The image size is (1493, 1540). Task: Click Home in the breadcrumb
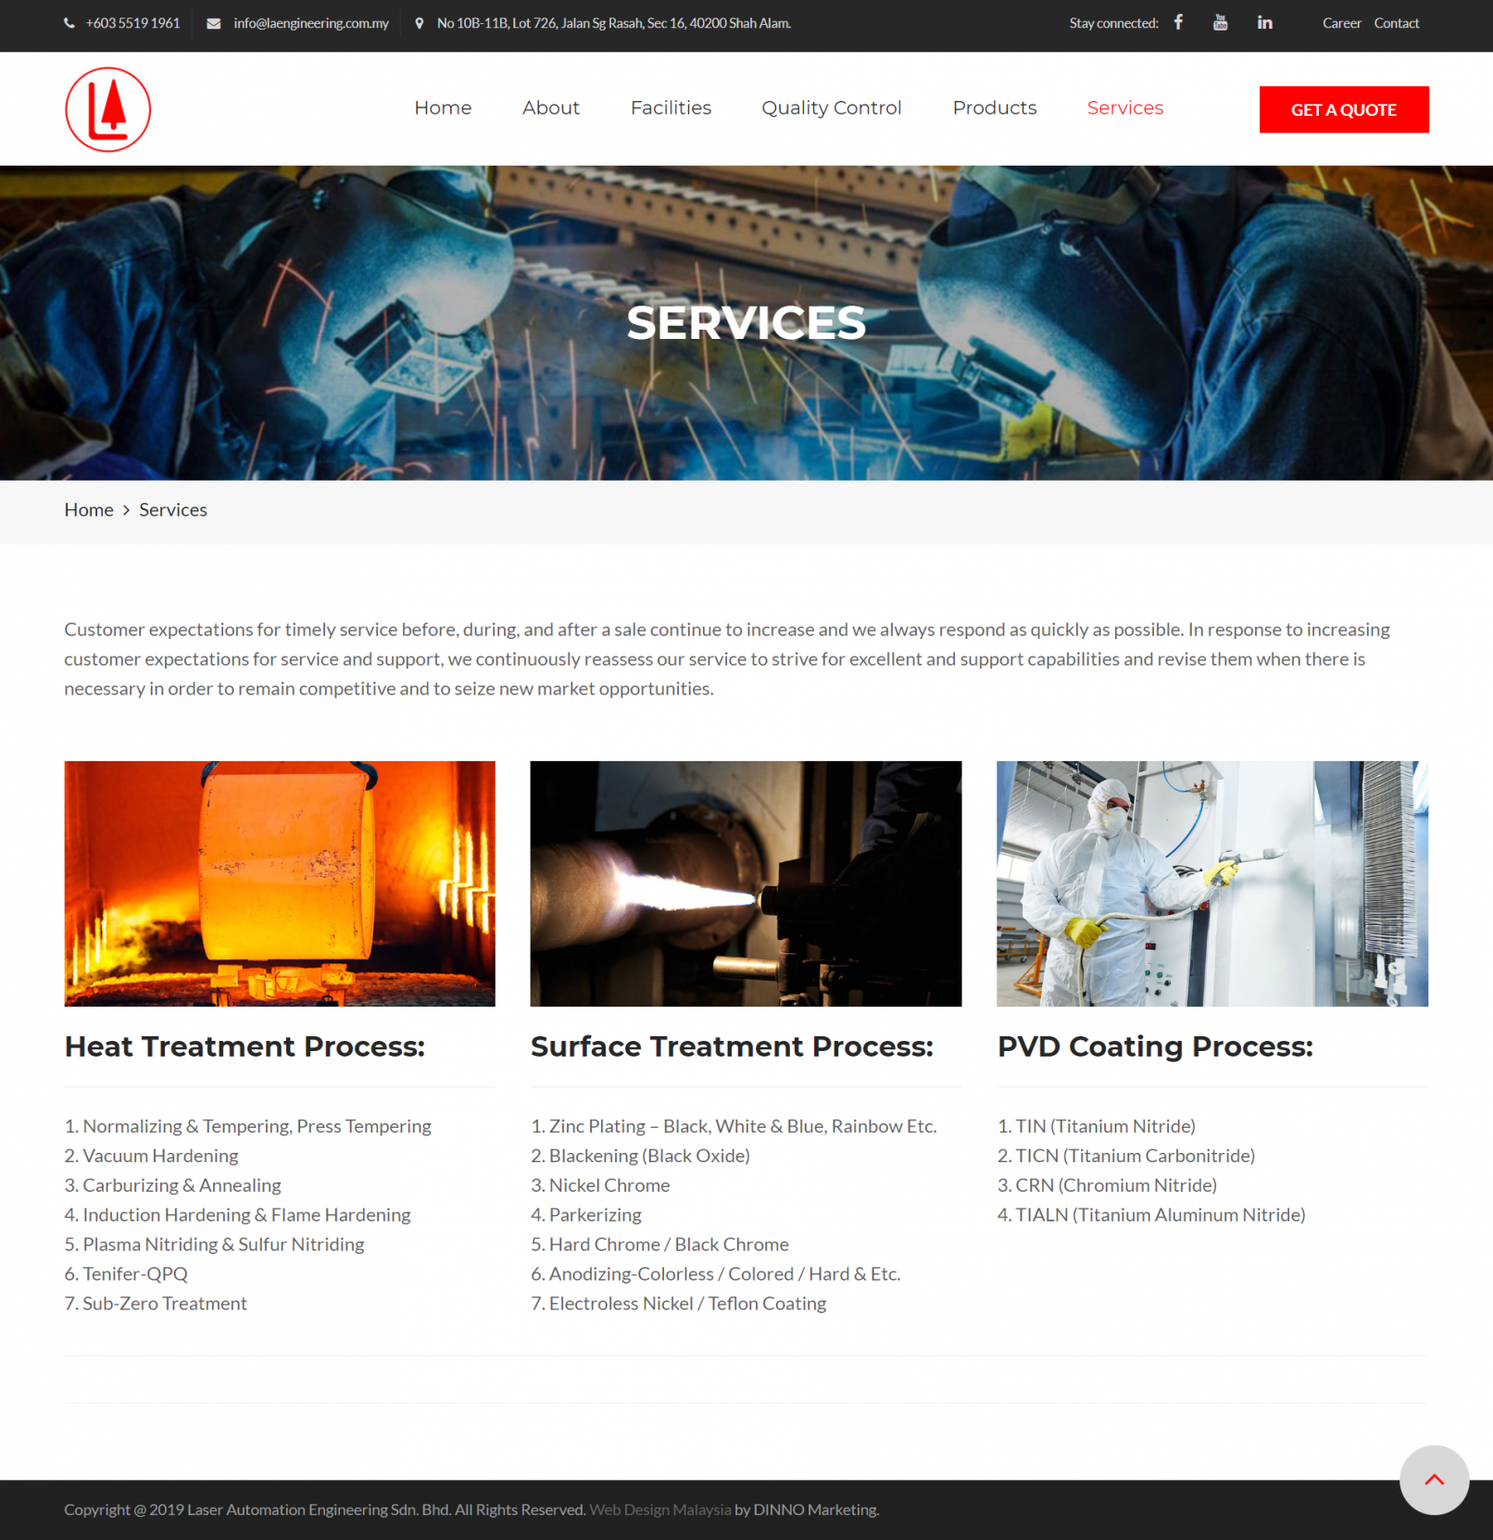89,510
